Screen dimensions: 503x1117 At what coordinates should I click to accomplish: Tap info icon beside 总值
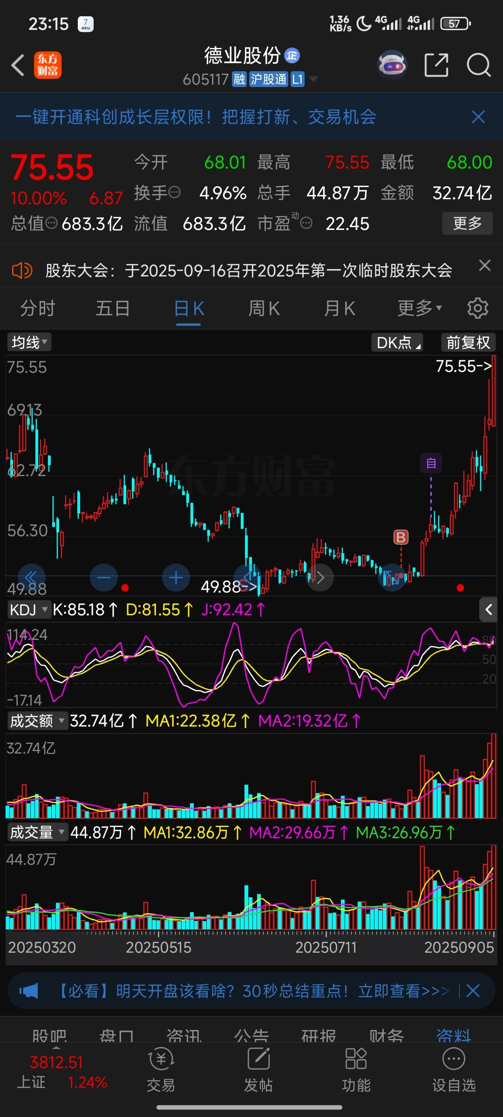point(52,223)
